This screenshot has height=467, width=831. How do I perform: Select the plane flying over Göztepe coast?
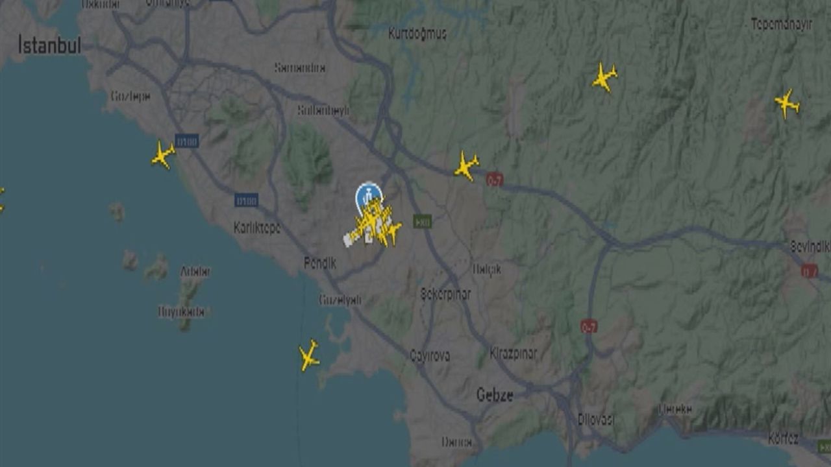point(163,155)
